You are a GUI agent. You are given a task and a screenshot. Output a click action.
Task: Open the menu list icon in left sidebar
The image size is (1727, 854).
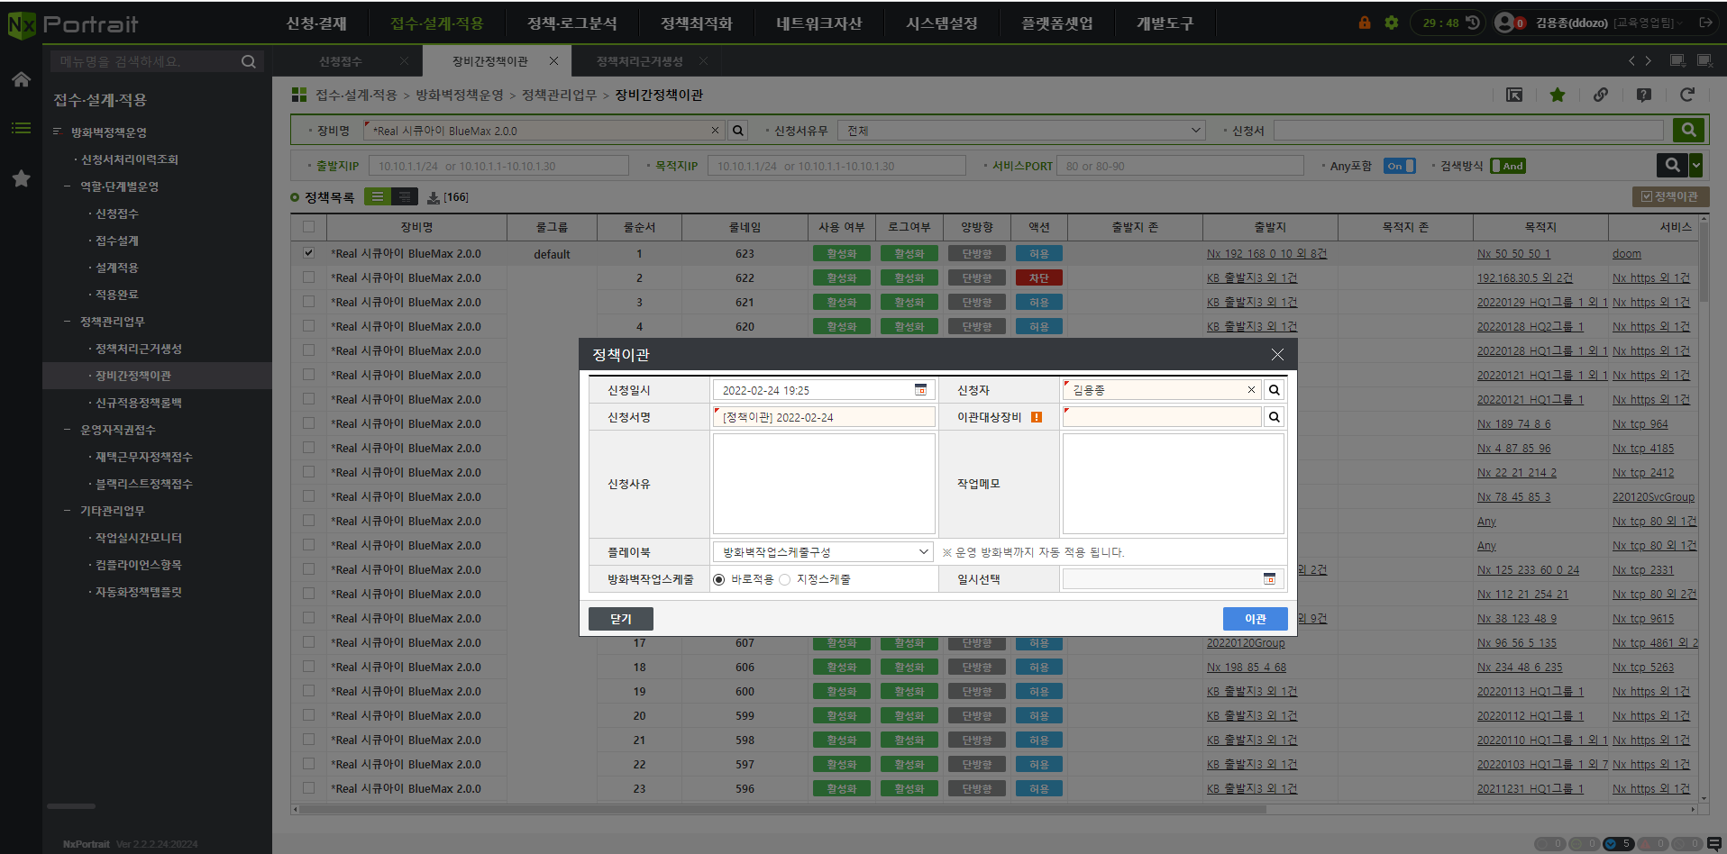click(21, 128)
